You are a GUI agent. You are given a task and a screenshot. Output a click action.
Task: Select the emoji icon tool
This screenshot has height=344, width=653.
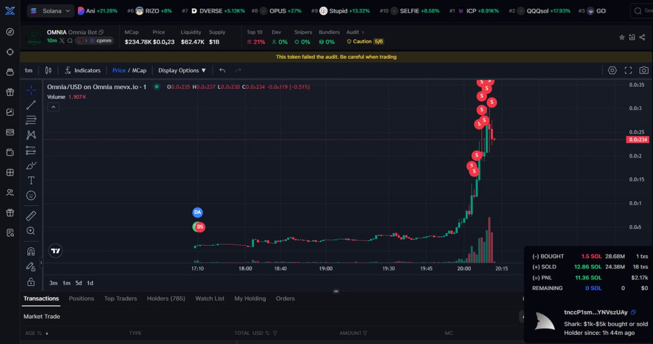coord(31,195)
